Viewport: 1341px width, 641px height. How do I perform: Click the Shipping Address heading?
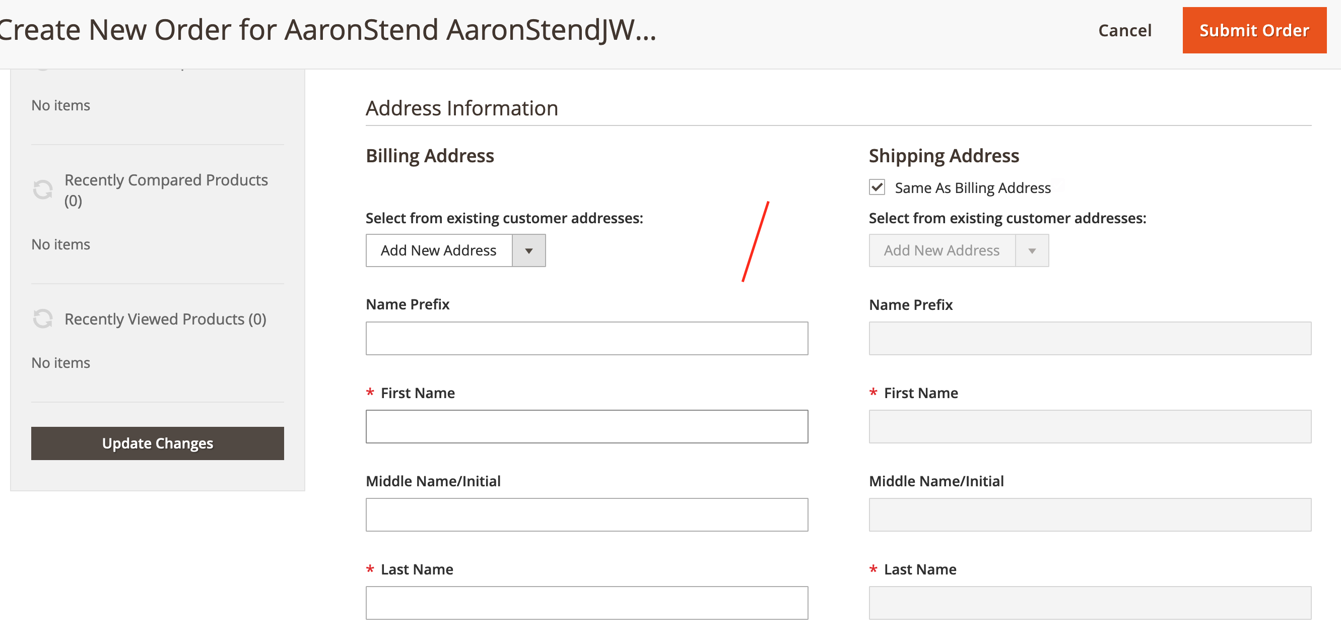pos(943,156)
